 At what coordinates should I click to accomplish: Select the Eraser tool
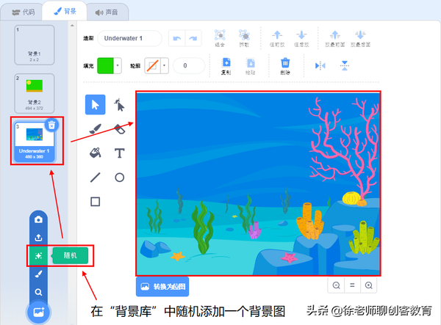119,128
